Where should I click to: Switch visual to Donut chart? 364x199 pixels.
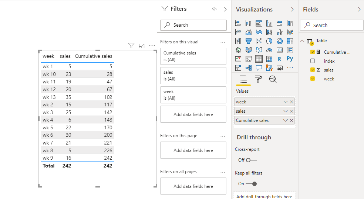click(280, 41)
